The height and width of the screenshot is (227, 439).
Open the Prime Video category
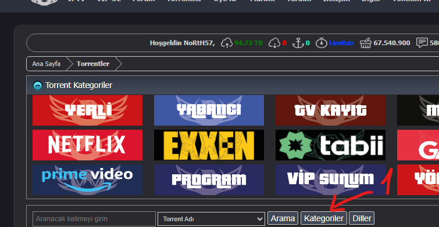87,180
